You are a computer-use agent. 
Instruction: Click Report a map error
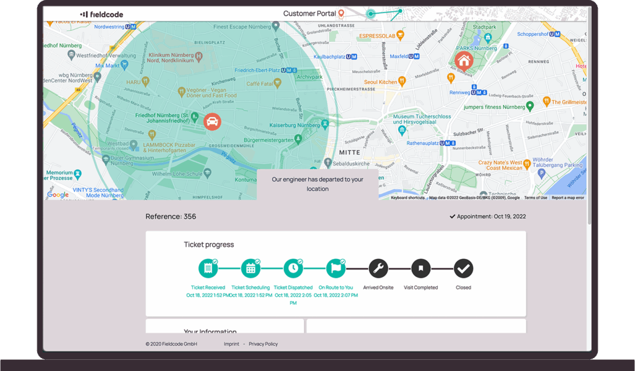pyautogui.click(x=567, y=198)
